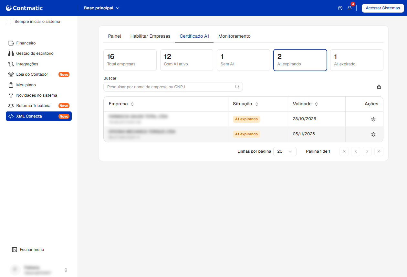Open the help question mark icon

[340, 8]
